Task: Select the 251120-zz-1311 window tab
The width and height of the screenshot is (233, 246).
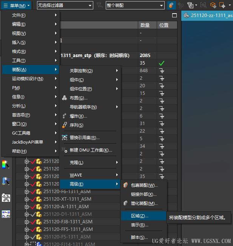Action: click(x=207, y=15)
